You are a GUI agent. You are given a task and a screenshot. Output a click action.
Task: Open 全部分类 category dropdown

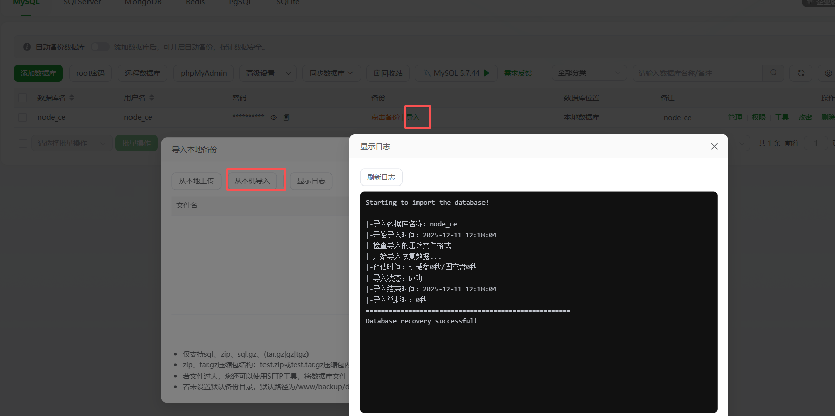click(589, 73)
